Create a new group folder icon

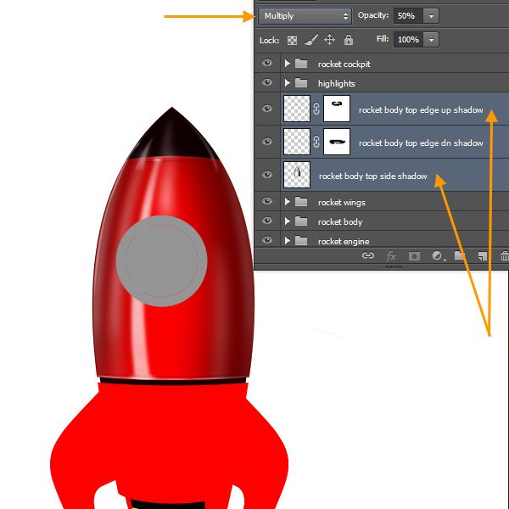(459, 255)
